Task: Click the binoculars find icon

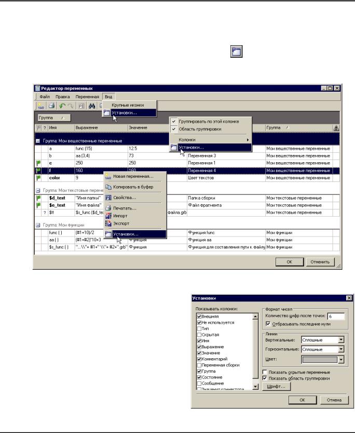Action: click(x=92, y=106)
